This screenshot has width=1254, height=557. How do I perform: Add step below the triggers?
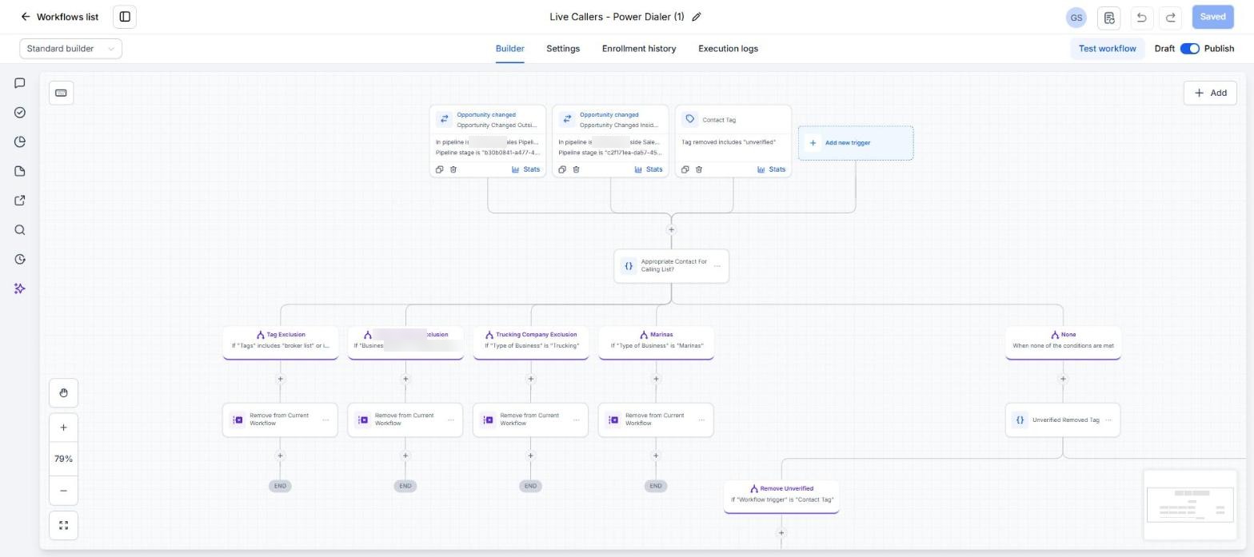coord(671,230)
